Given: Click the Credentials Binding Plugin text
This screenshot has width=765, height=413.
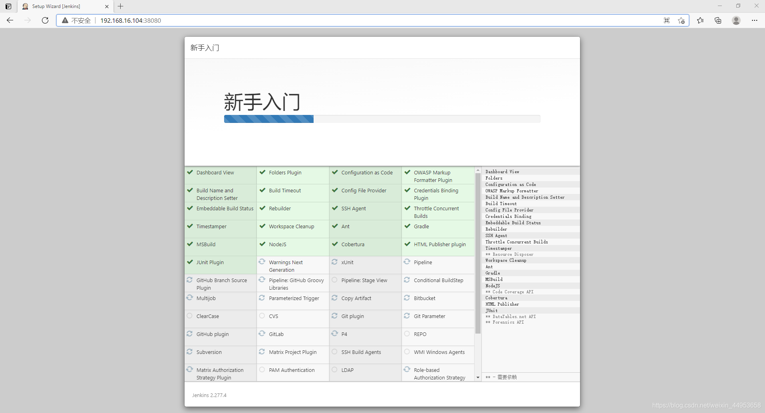Looking at the screenshot, I should coord(436,194).
